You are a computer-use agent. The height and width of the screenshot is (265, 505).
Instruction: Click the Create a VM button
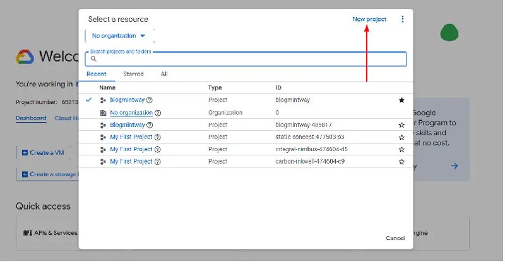pyautogui.click(x=43, y=153)
